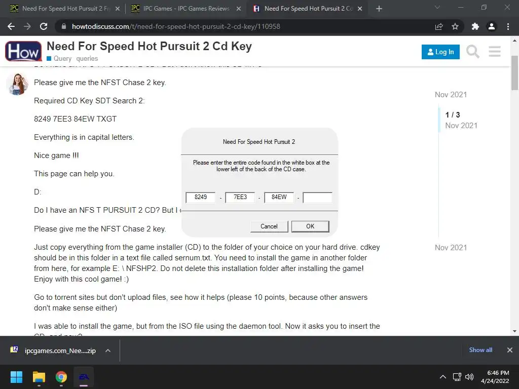Screen dimensions: 519x389
Task: Close the IPC Games Reviews tab
Action: point(239,9)
